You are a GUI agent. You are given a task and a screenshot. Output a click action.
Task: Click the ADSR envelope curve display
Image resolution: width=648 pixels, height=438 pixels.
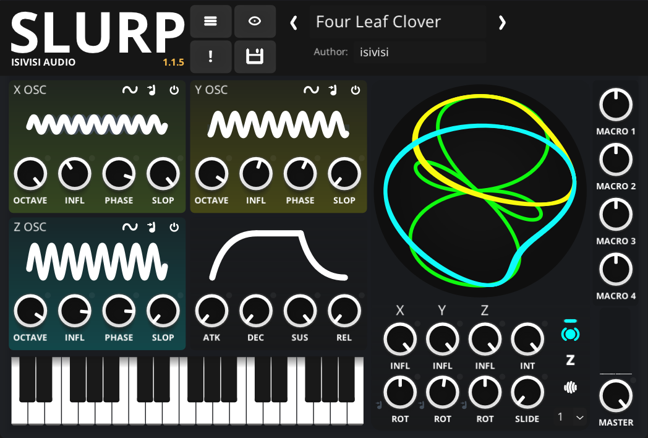pyautogui.click(x=278, y=255)
